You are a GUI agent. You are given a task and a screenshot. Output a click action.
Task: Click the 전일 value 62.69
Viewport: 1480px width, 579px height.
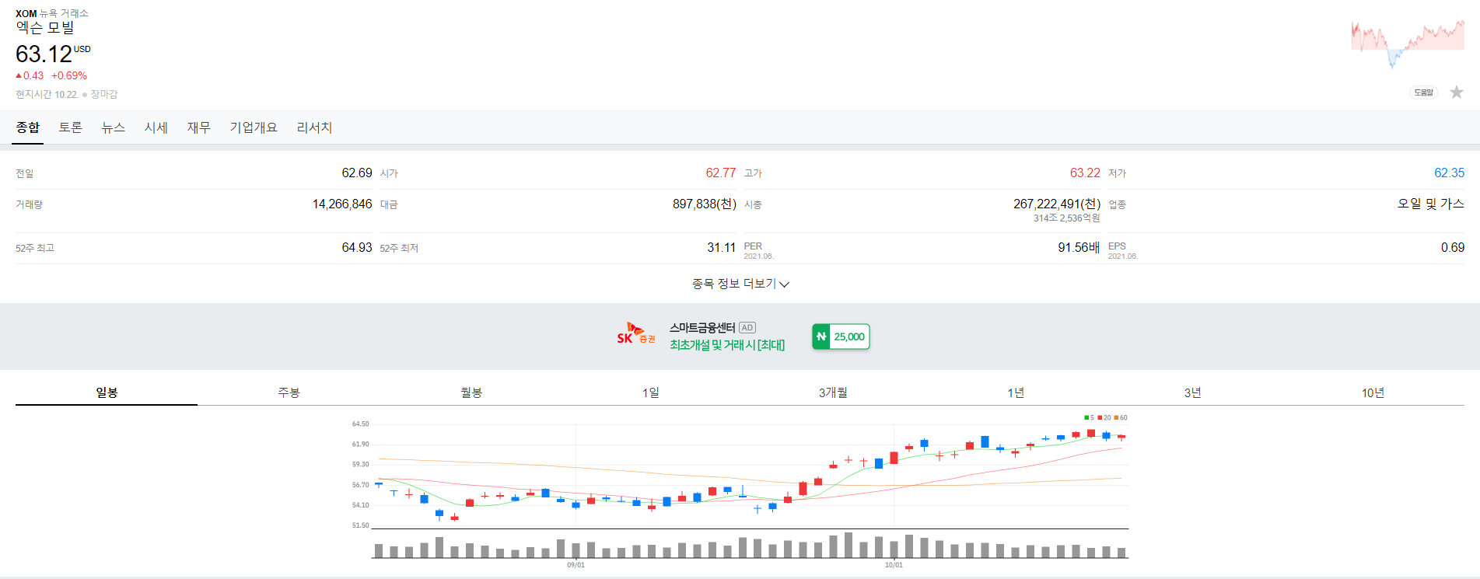(357, 173)
